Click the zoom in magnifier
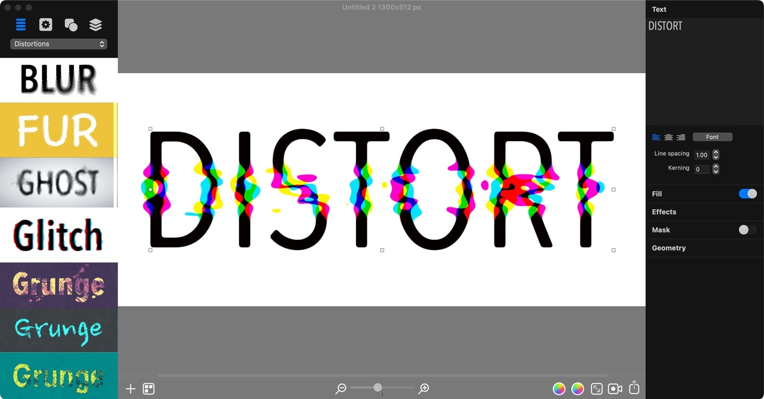This screenshot has height=399, width=764. coord(423,389)
